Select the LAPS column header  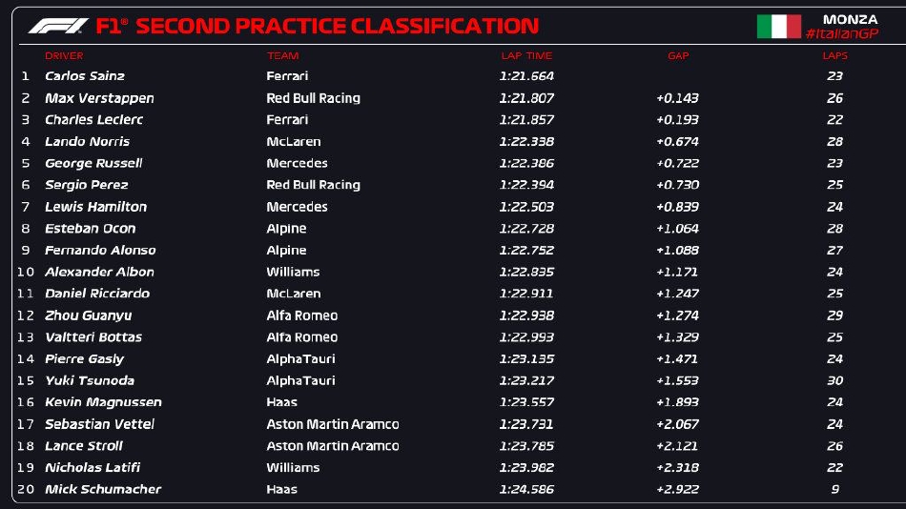tap(834, 56)
